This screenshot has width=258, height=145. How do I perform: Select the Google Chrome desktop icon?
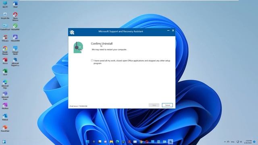pyautogui.click(x=5, y=50)
